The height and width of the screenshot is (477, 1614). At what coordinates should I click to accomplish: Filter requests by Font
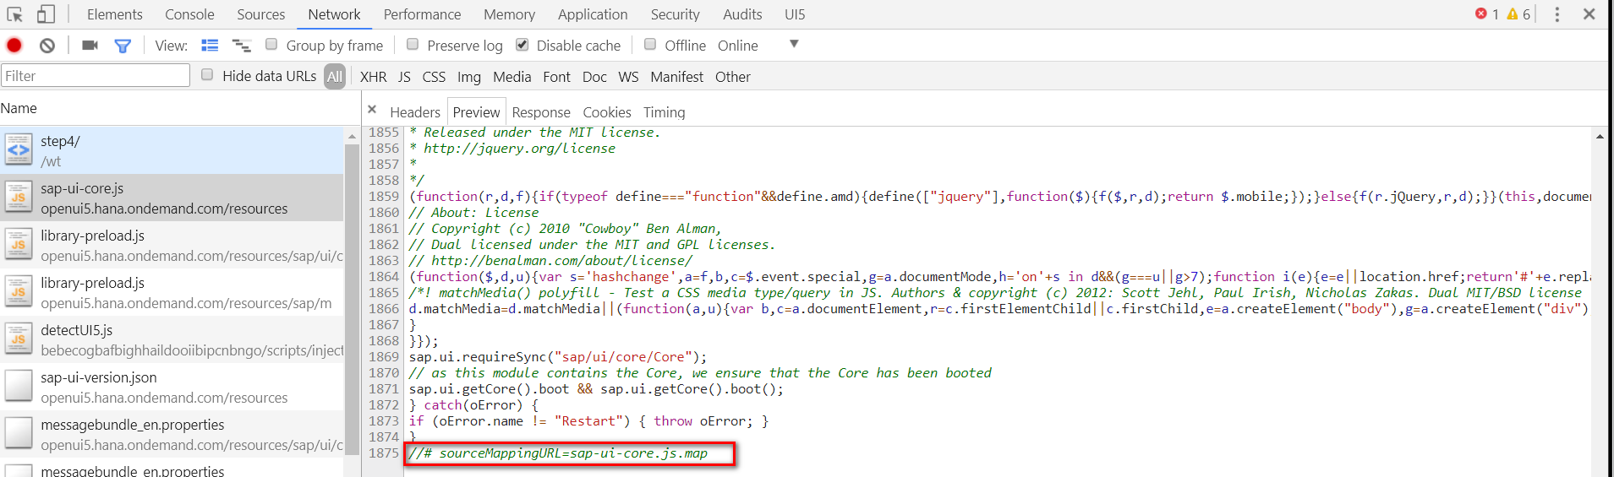click(x=556, y=77)
